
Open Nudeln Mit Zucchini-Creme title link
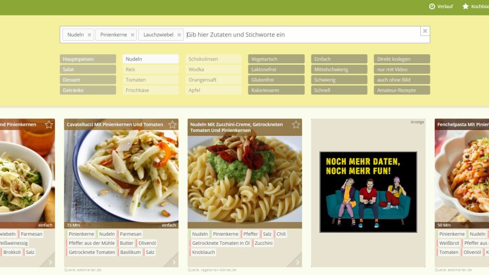point(236,127)
